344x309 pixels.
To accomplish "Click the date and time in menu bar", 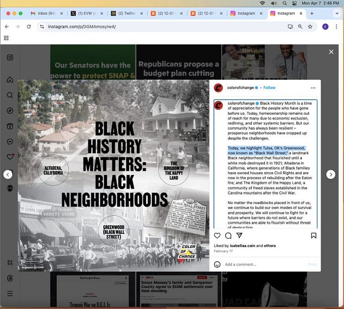I will click(320, 3).
